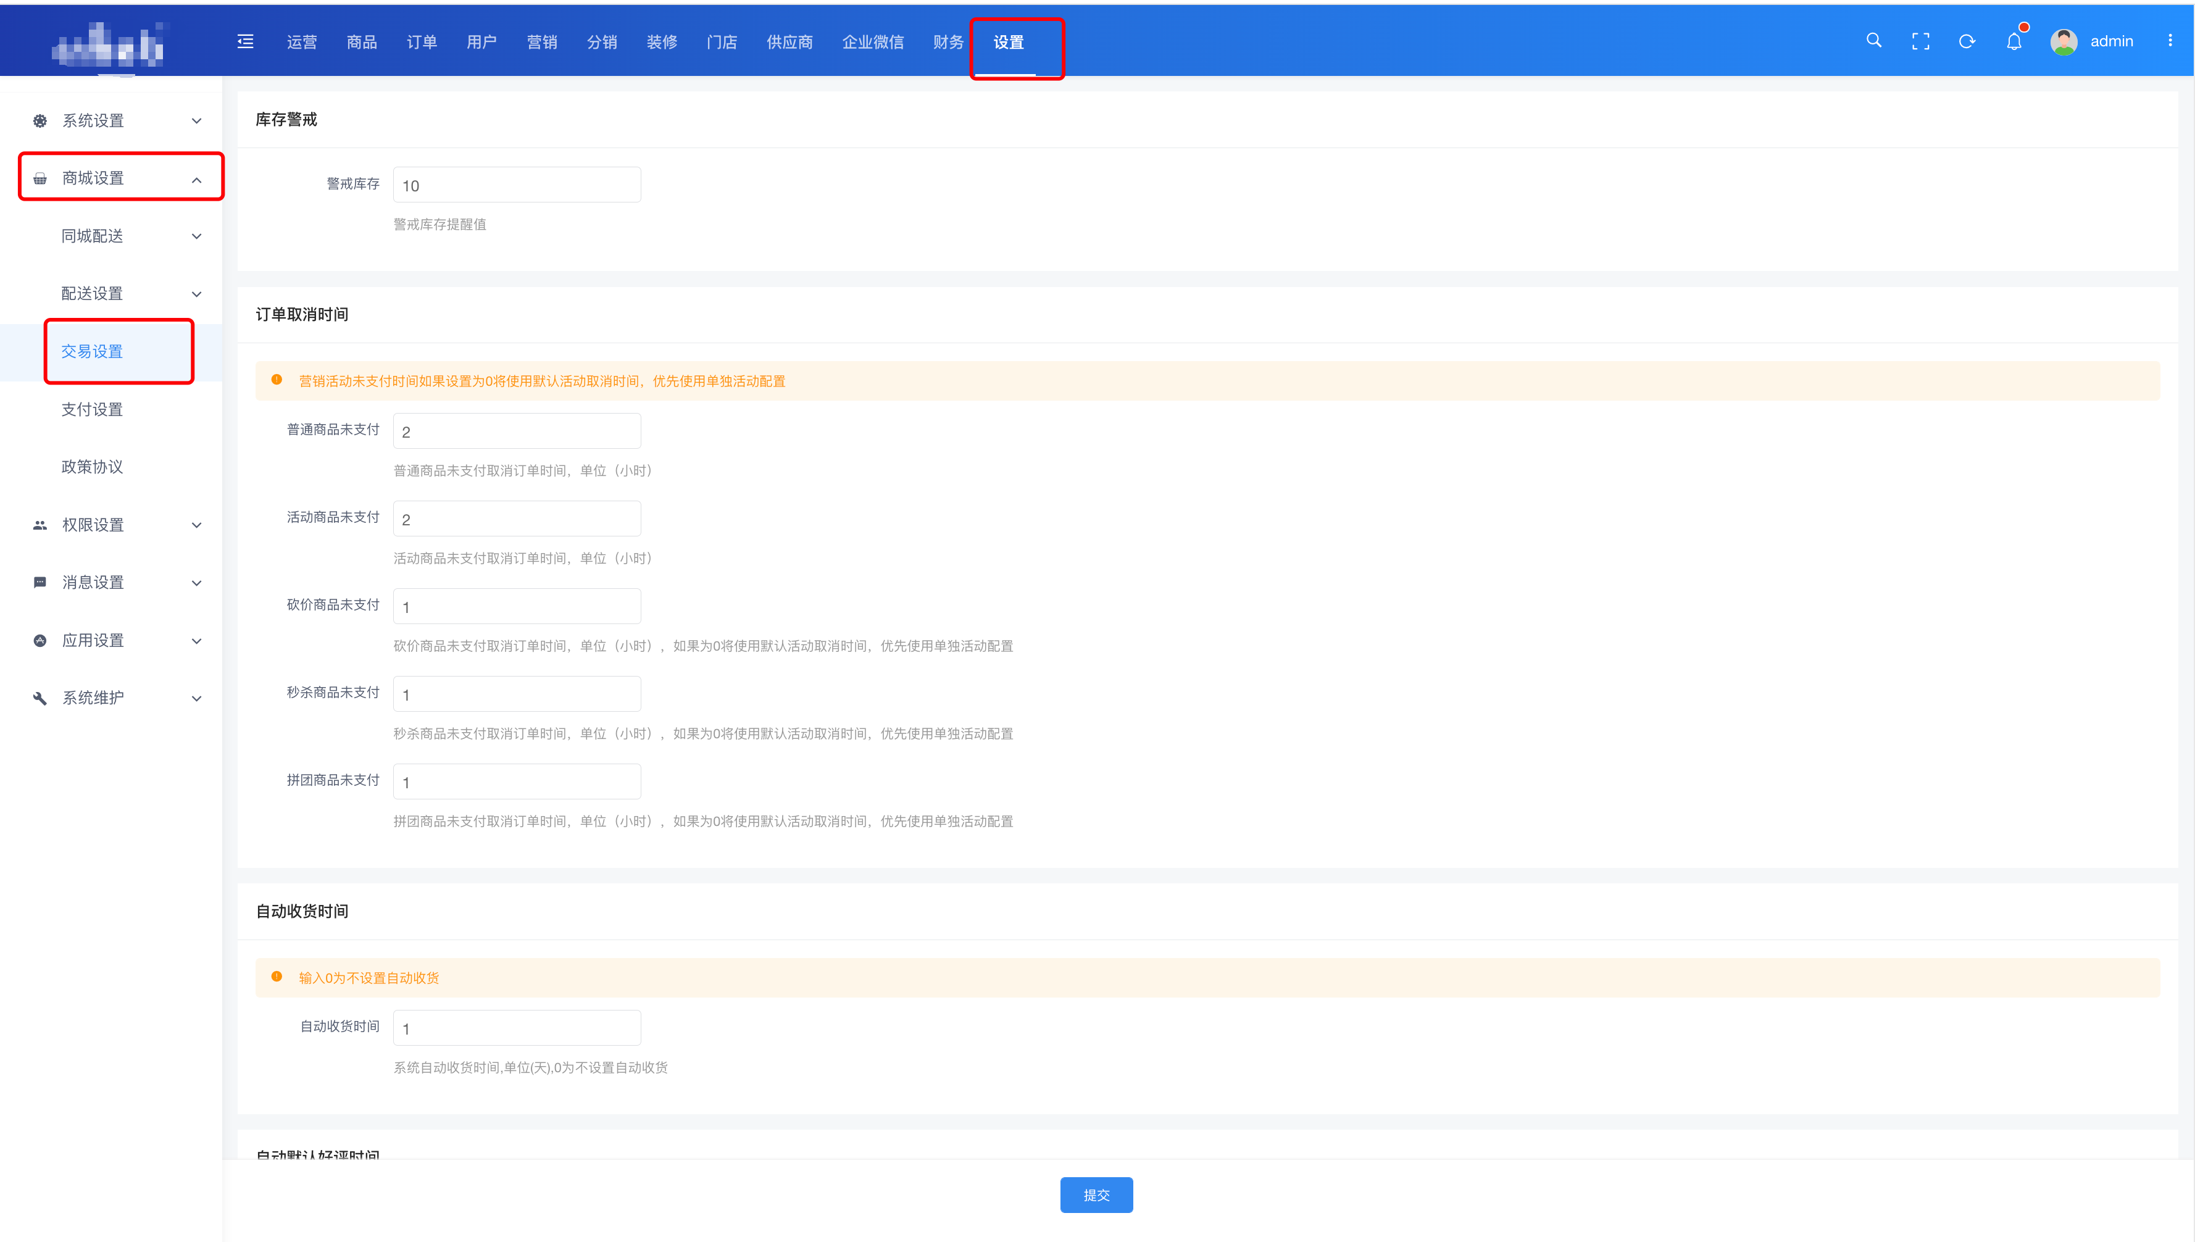2195x1242 pixels.
Task: Click the system maintenance wrench icon
Action: coord(40,699)
